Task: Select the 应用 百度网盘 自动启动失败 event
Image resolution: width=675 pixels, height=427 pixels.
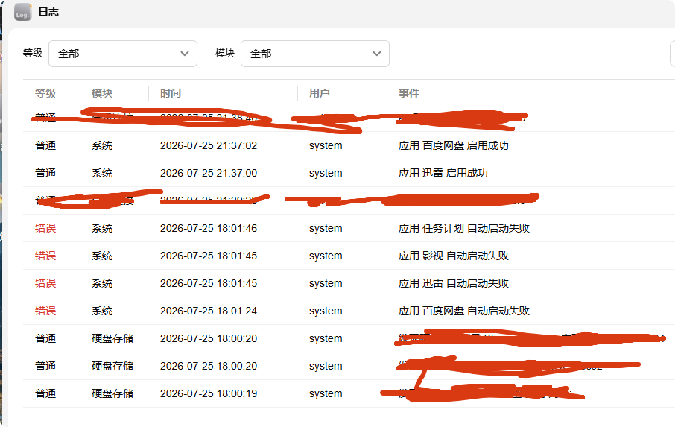Action: pos(463,311)
